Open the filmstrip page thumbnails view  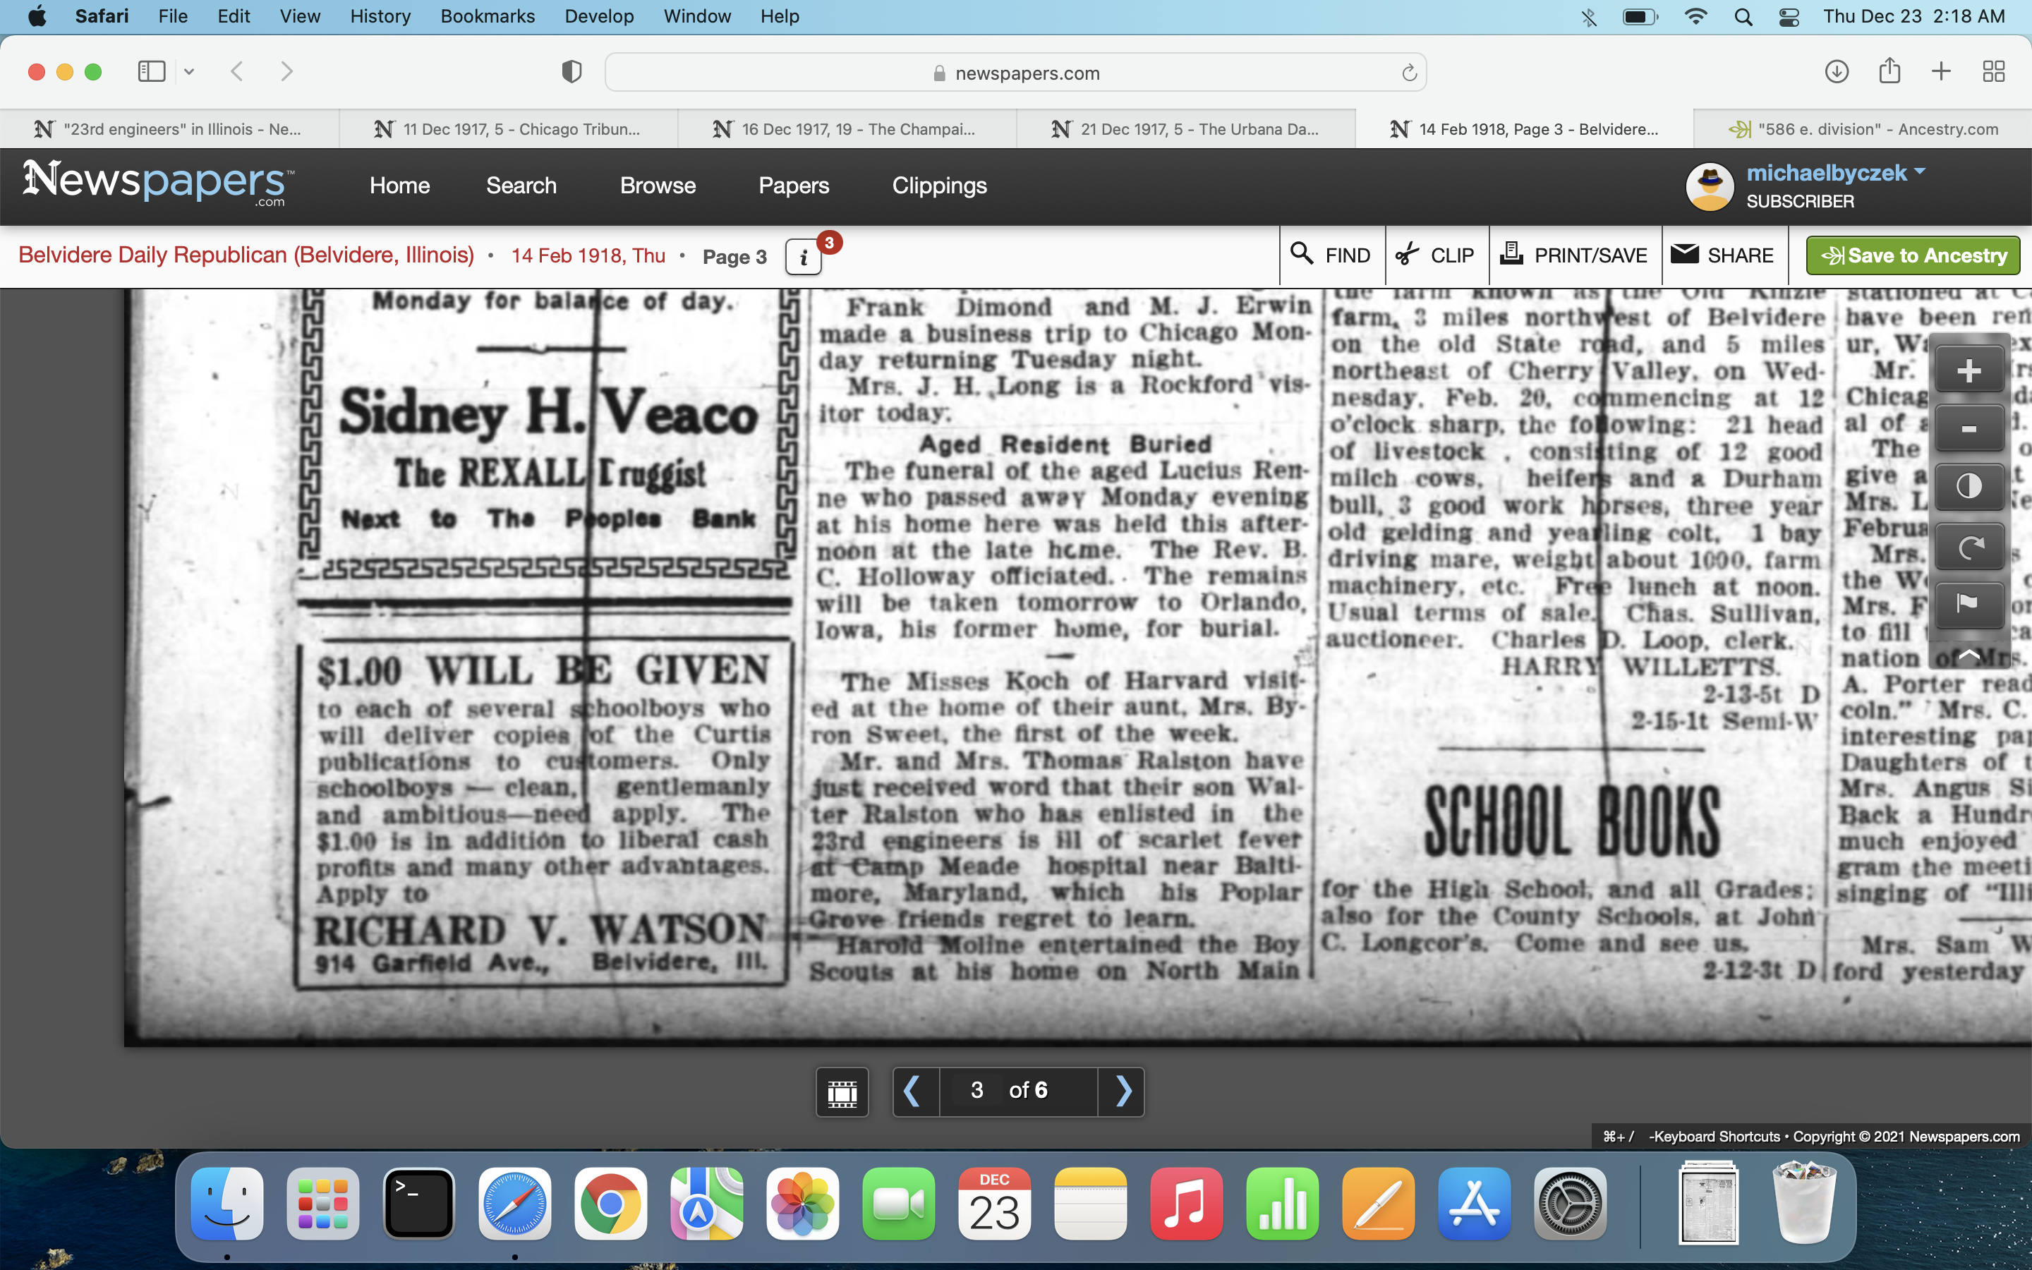tap(842, 1091)
